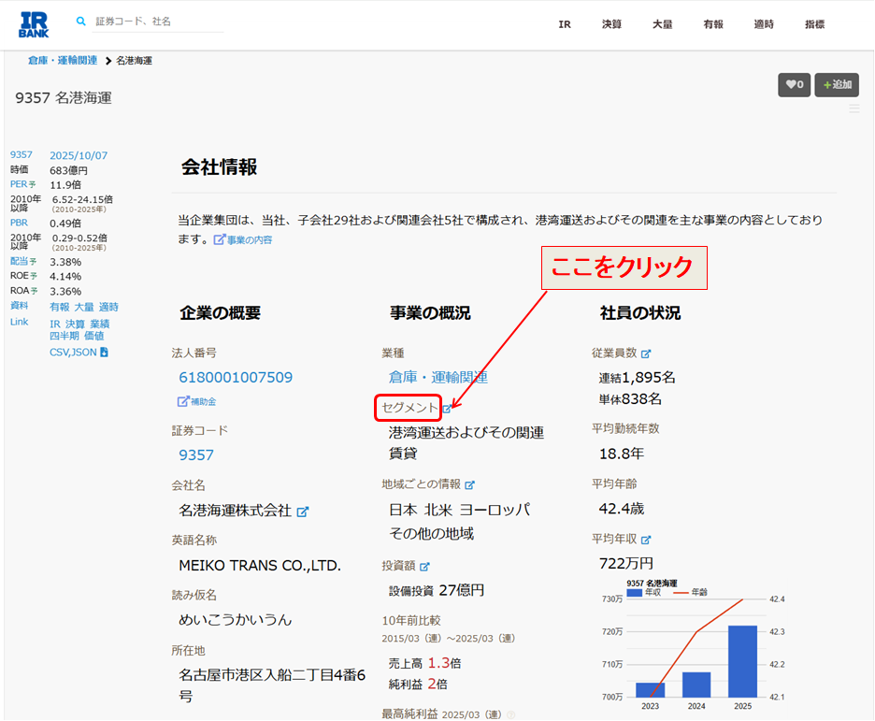Open the 決算 menu in top navigation
Screen dimensions: 875x721
tap(611, 24)
